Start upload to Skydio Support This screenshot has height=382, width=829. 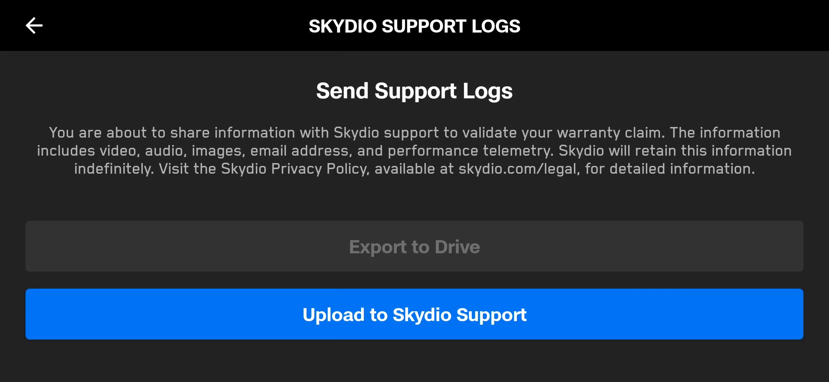[414, 314]
